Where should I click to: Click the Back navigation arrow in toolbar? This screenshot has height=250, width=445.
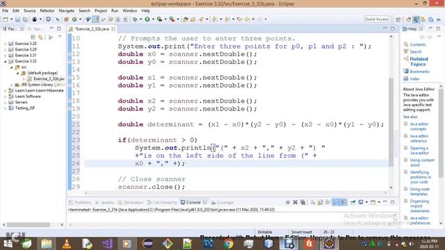[248, 19]
